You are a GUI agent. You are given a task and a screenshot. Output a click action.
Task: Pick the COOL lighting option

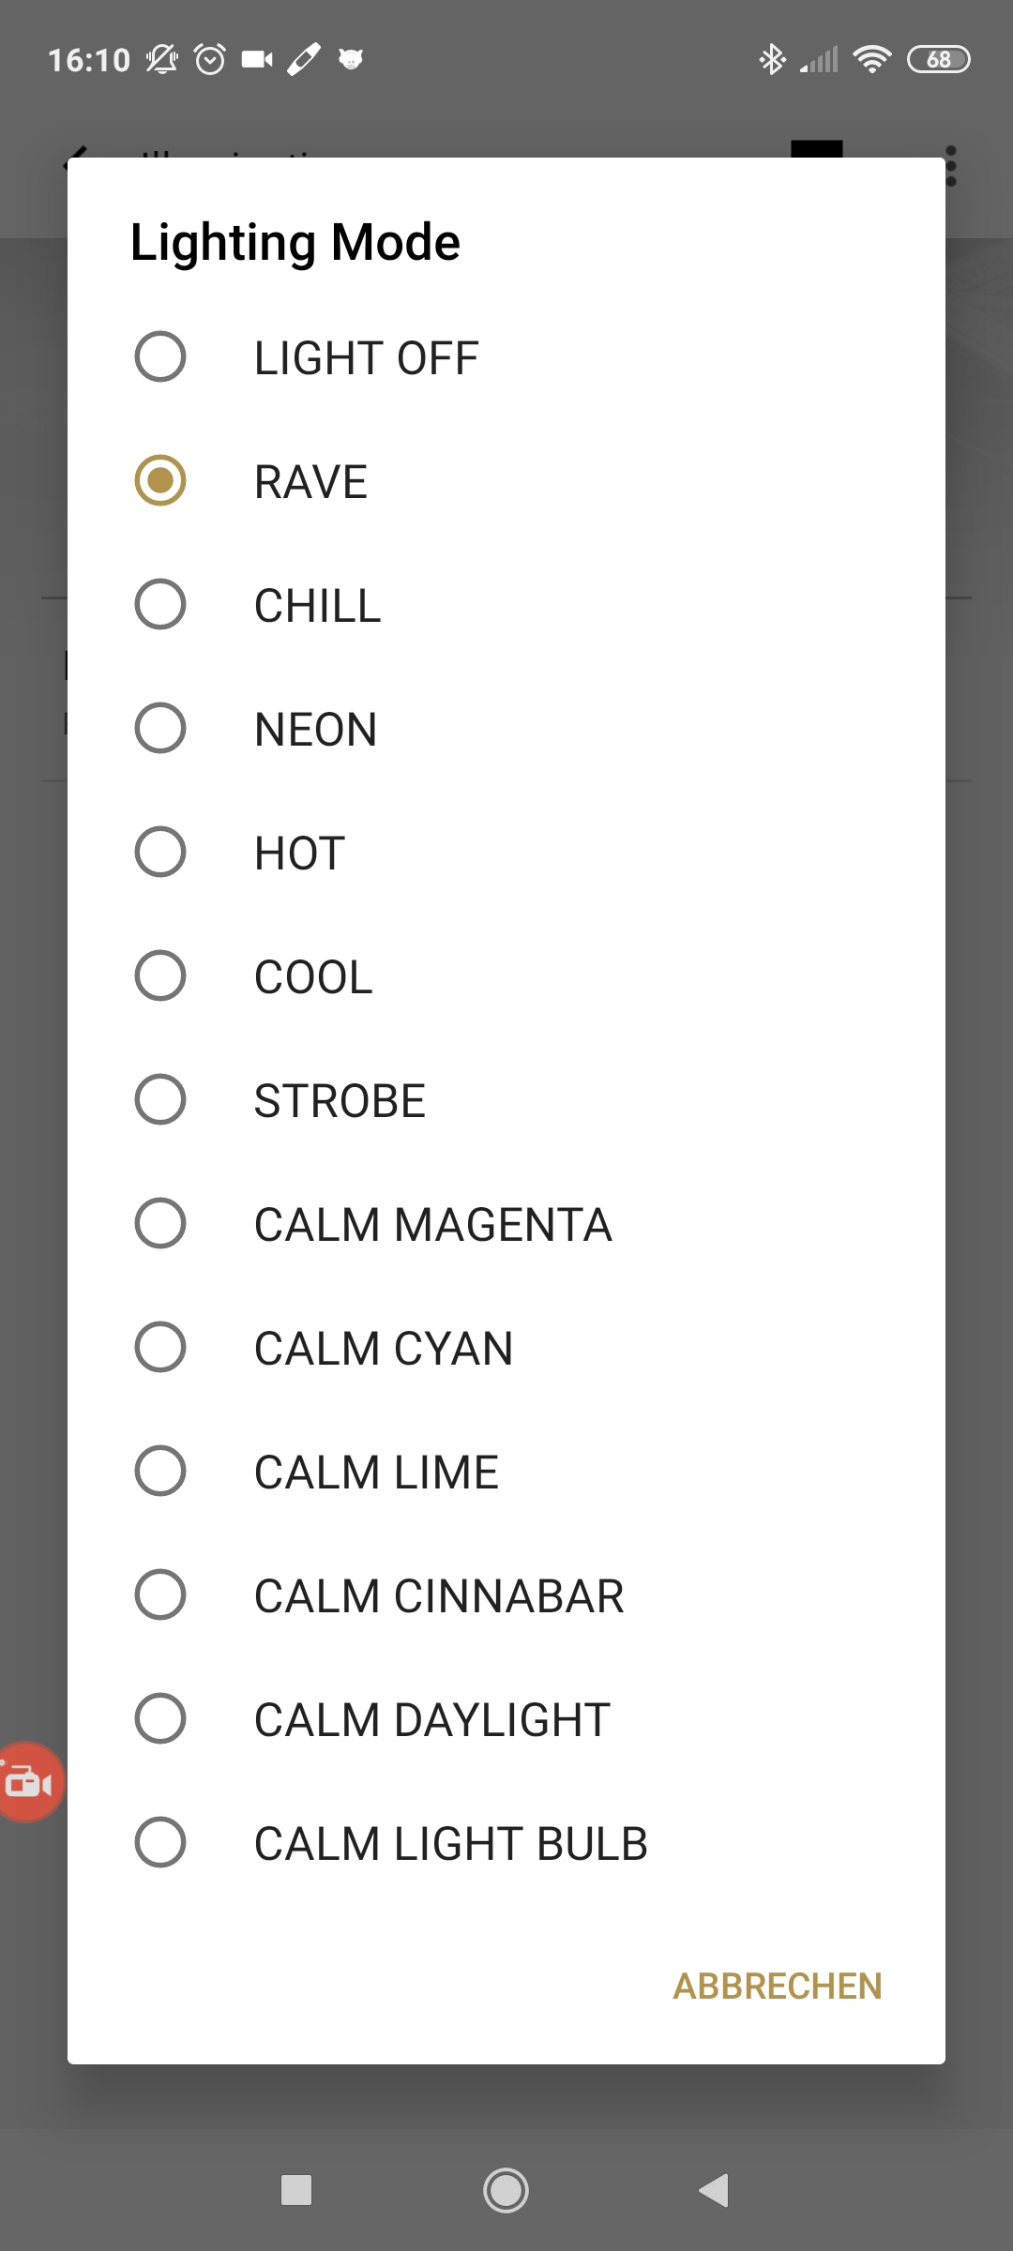point(506,976)
